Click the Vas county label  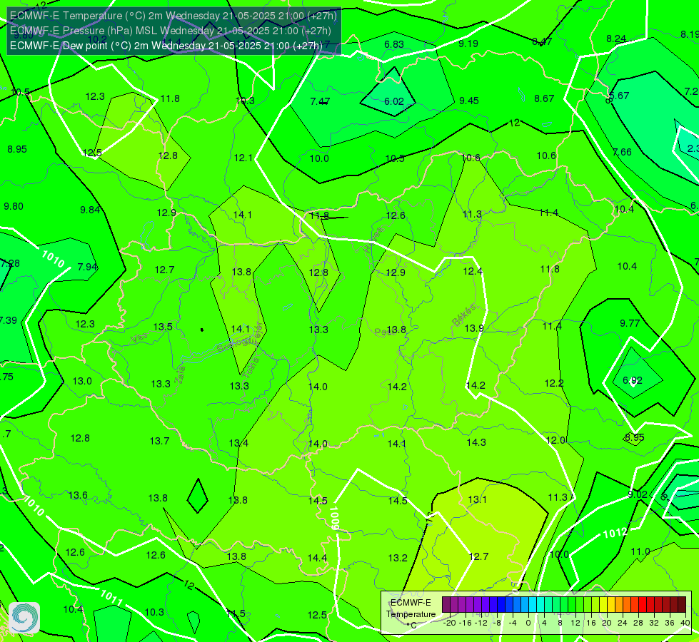[x=139, y=338]
